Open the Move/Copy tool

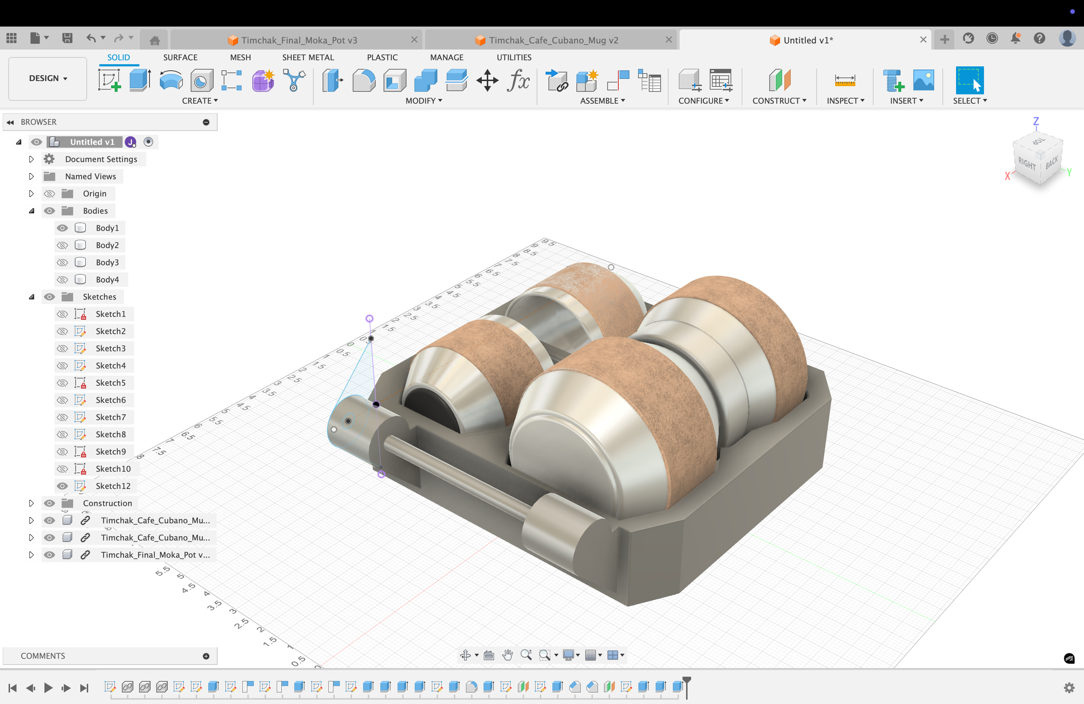tap(487, 81)
